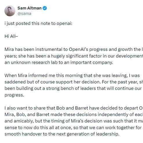Click the "saddened but of course support" line
The height and width of the screenshot is (143, 143).
click(74, 82)
